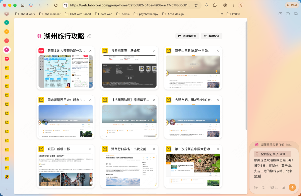
Task: Collapse the Chat panel
Action: 292,5
